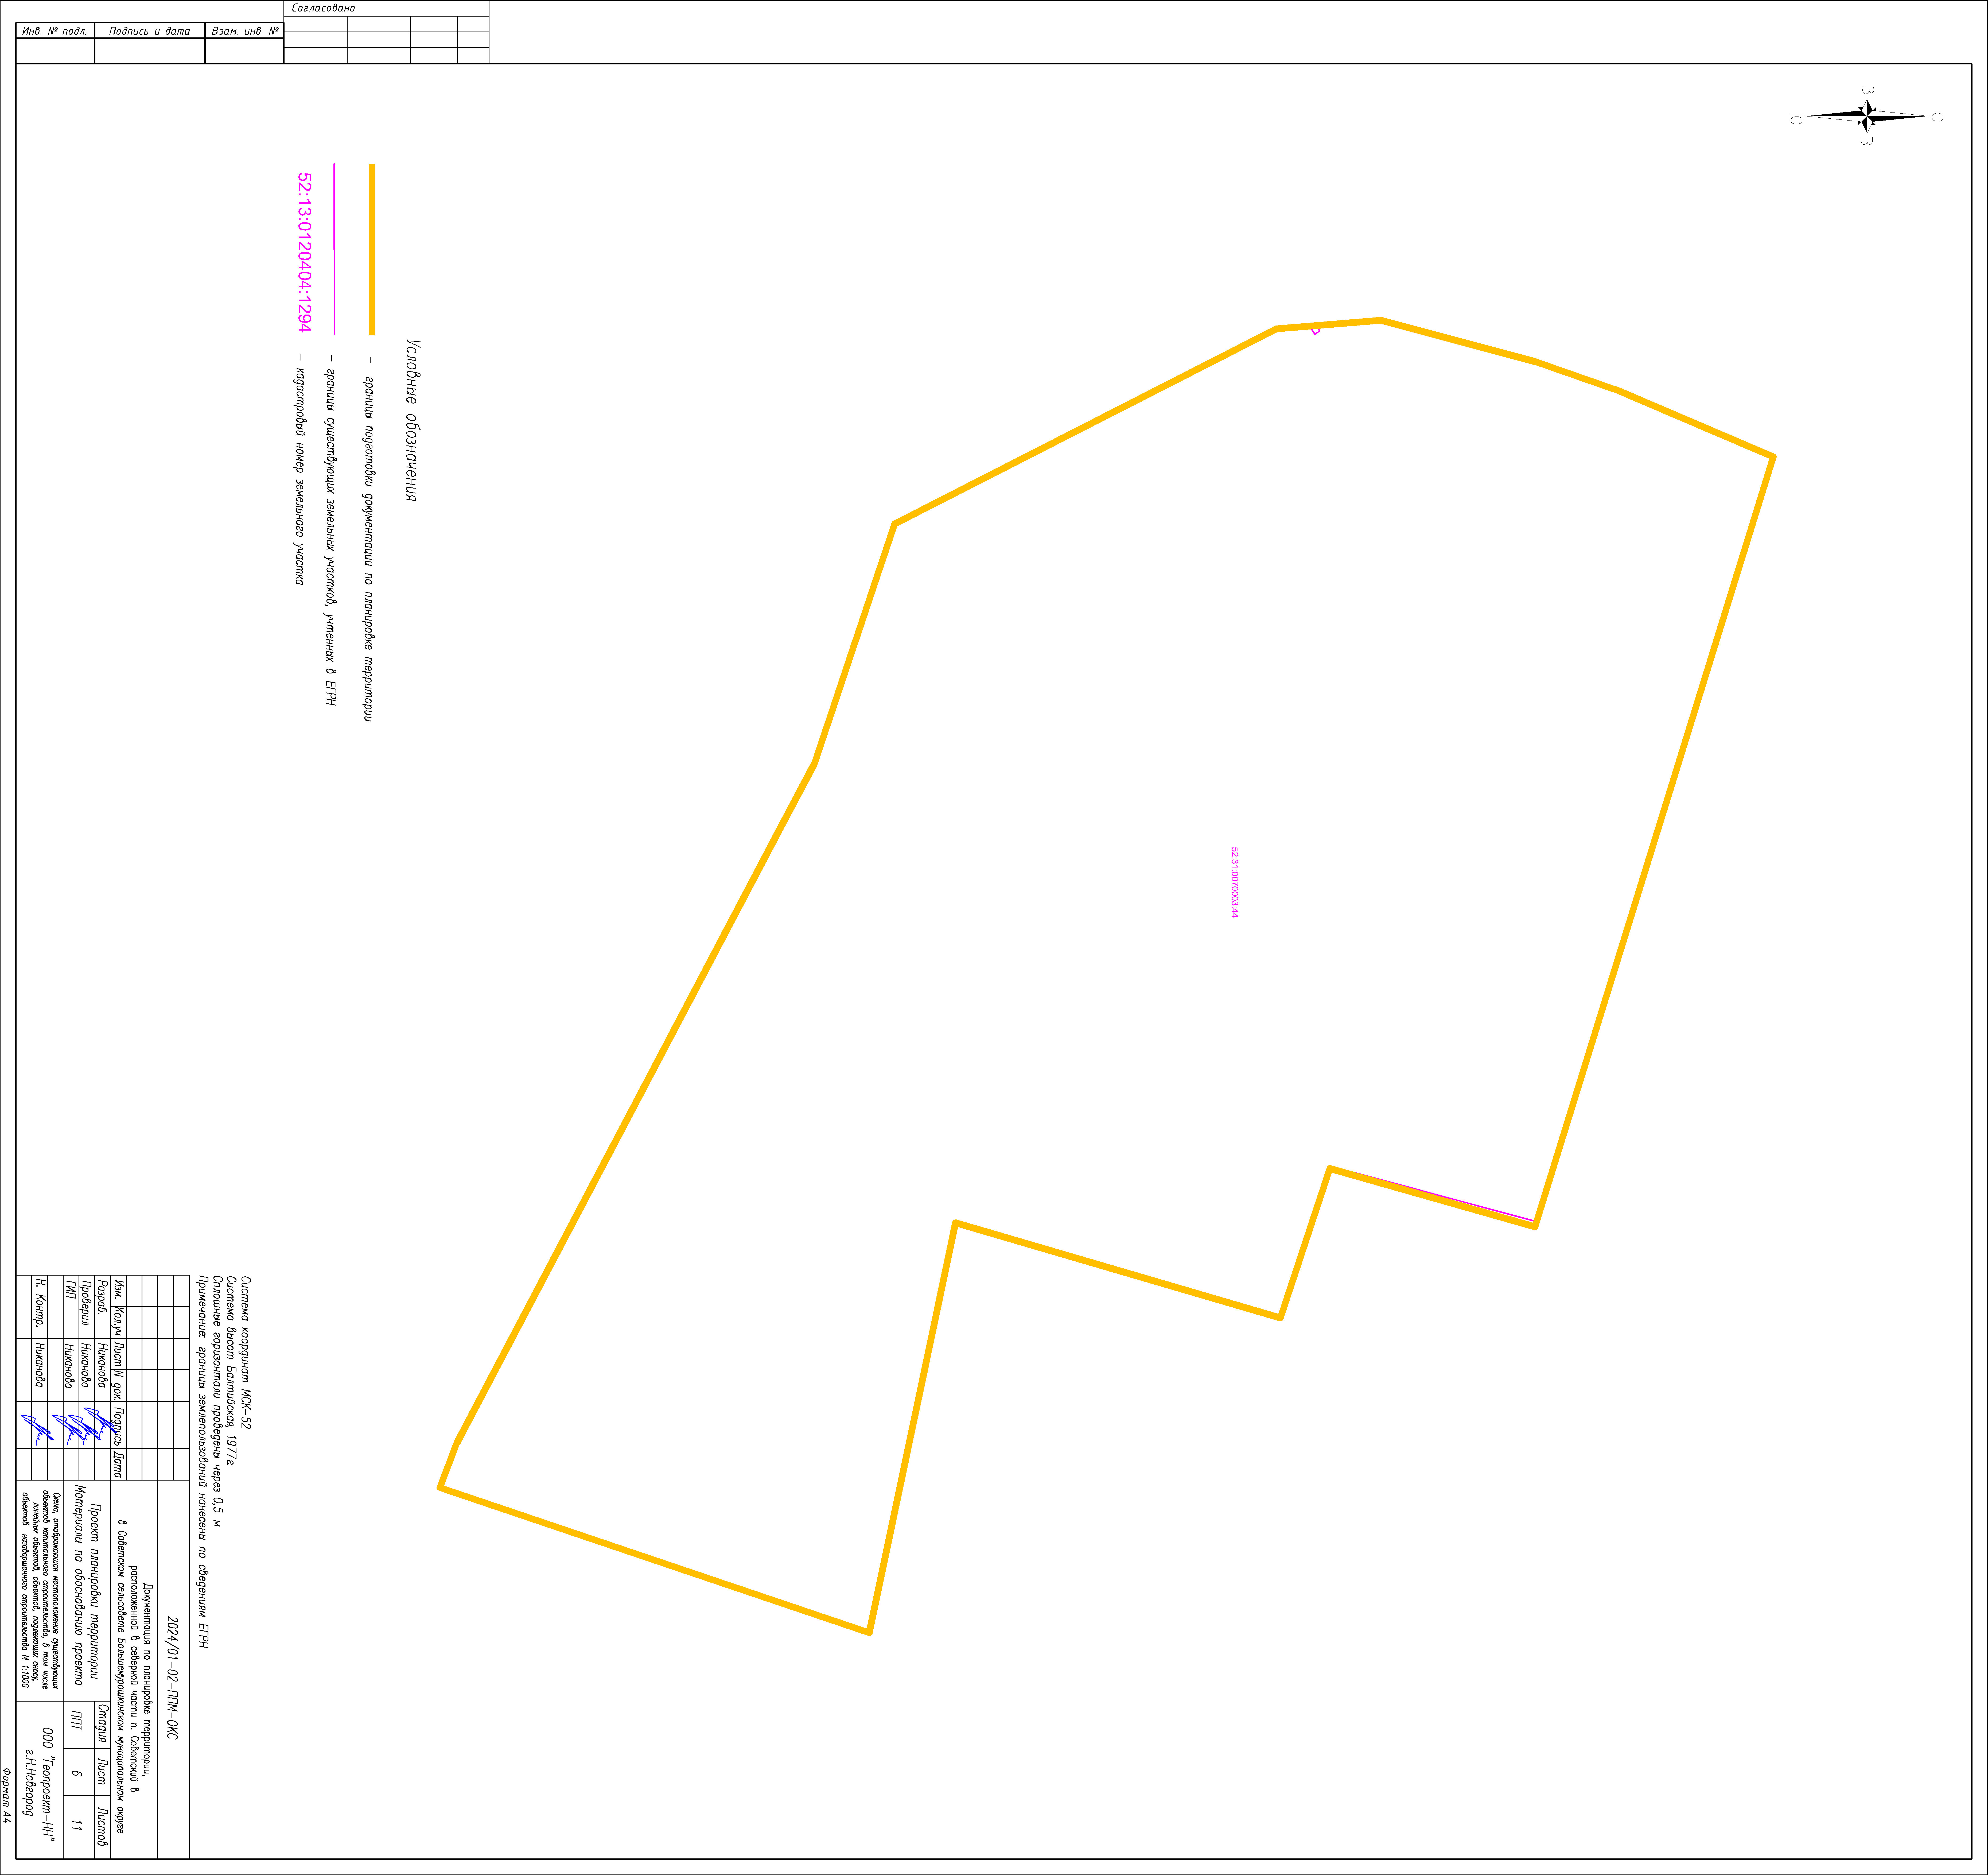Screen dimensions: 1988x1875
Task: Click the 'Согласовано' header cell
Action: 323,8
